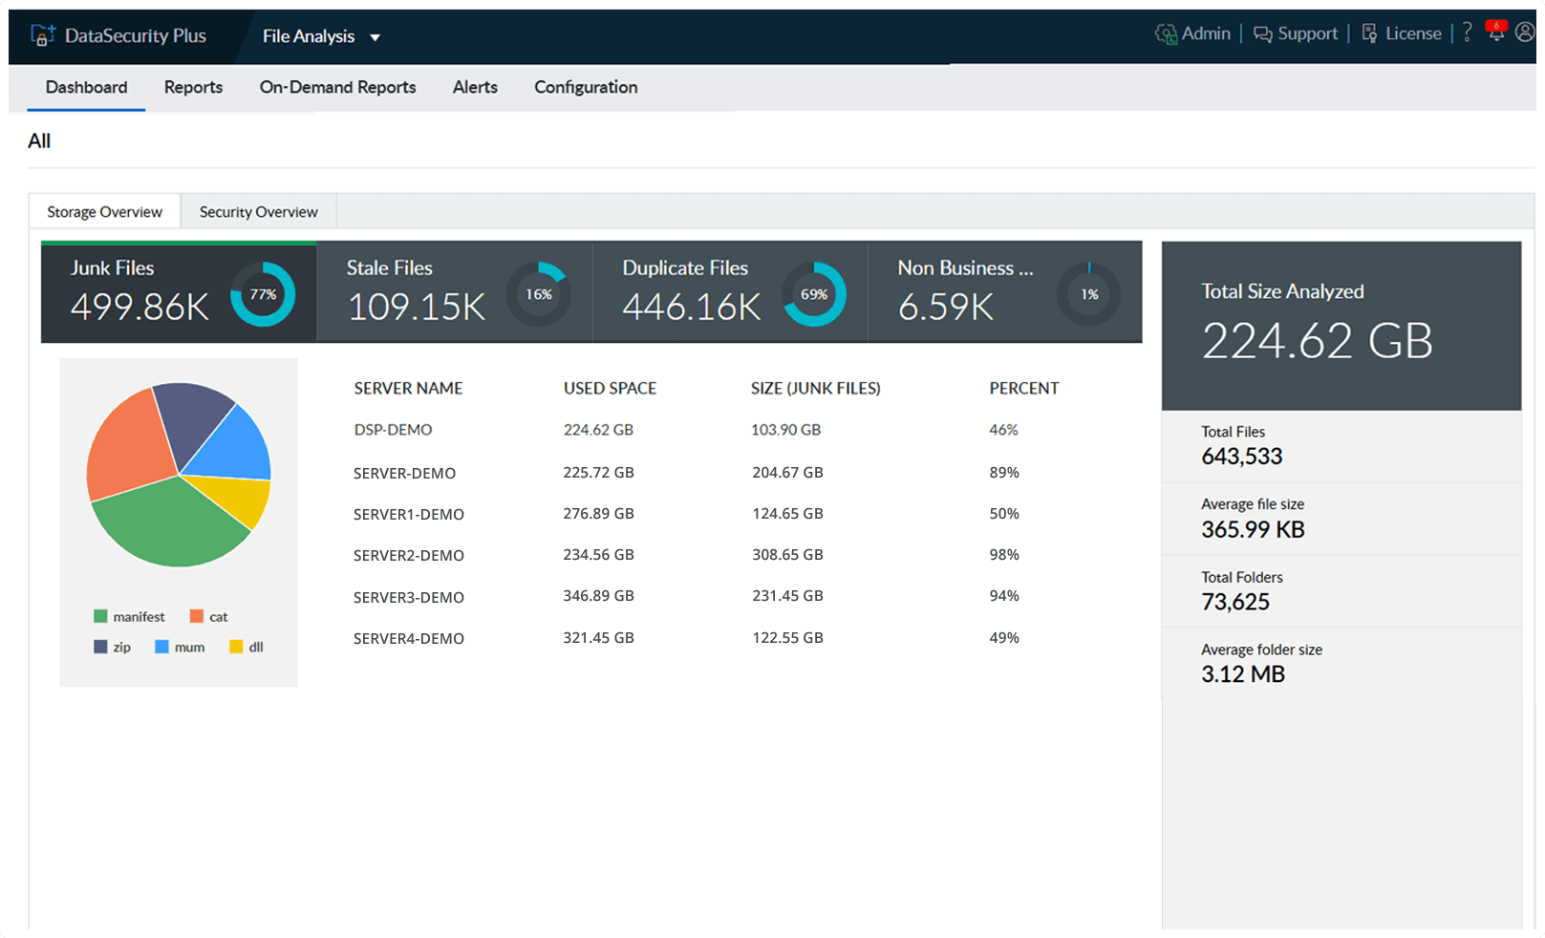Open the Admin gear icon
This screenshot has width=1545, height=938.
pyautogui.click(x=1166, y=34)
